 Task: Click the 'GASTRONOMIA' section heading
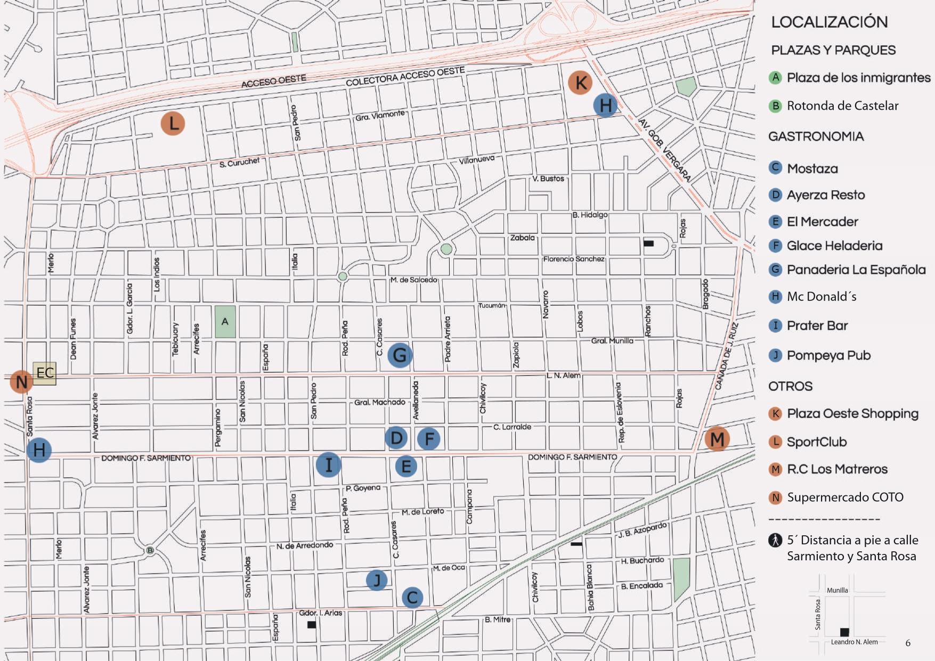tap(816, 136)
